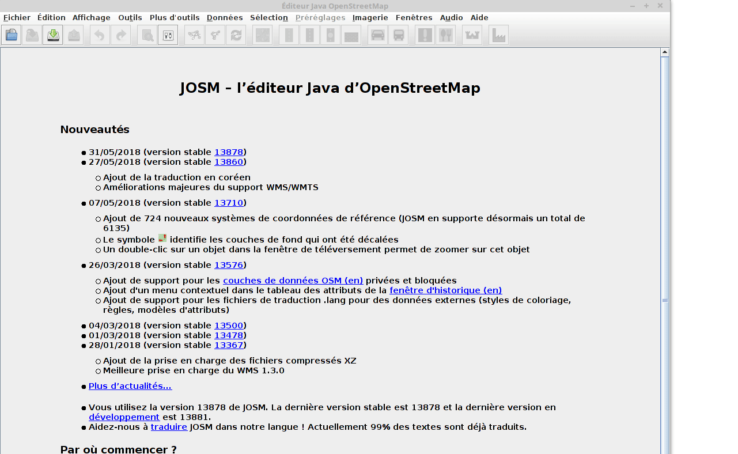Click the vertical scrollbar thumb
Image resolution: width=738 pixels, height=454 pixels.
tap(665, 300)
